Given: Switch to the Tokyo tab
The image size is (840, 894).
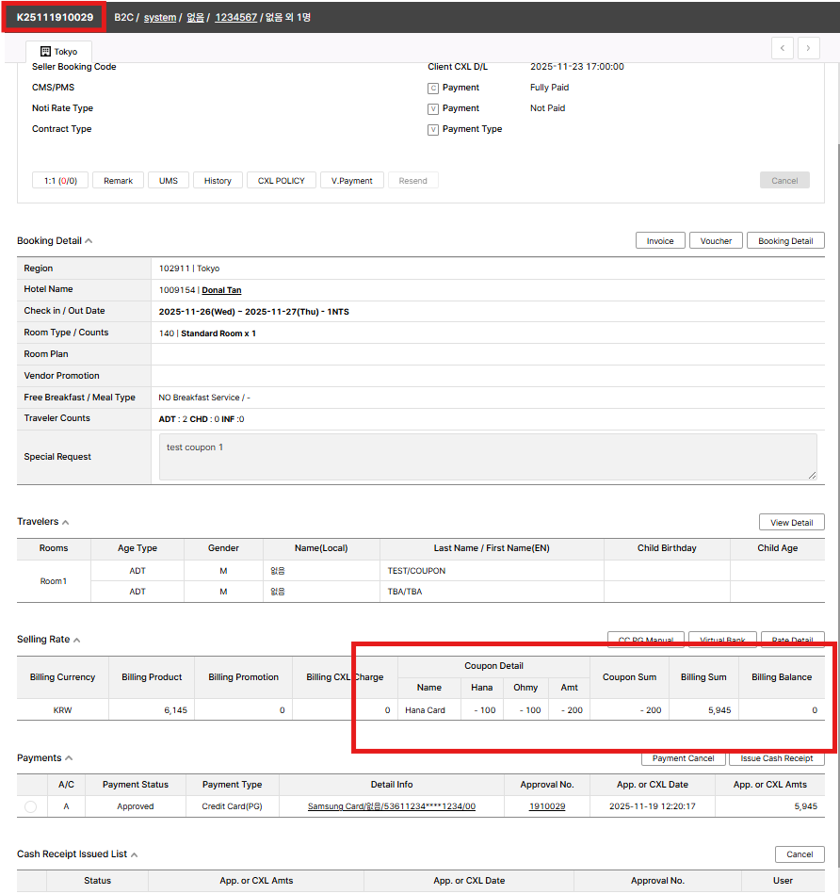Looking at the screenshot, I should coord(58,52).
